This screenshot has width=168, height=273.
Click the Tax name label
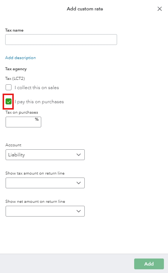coord(14,30)
